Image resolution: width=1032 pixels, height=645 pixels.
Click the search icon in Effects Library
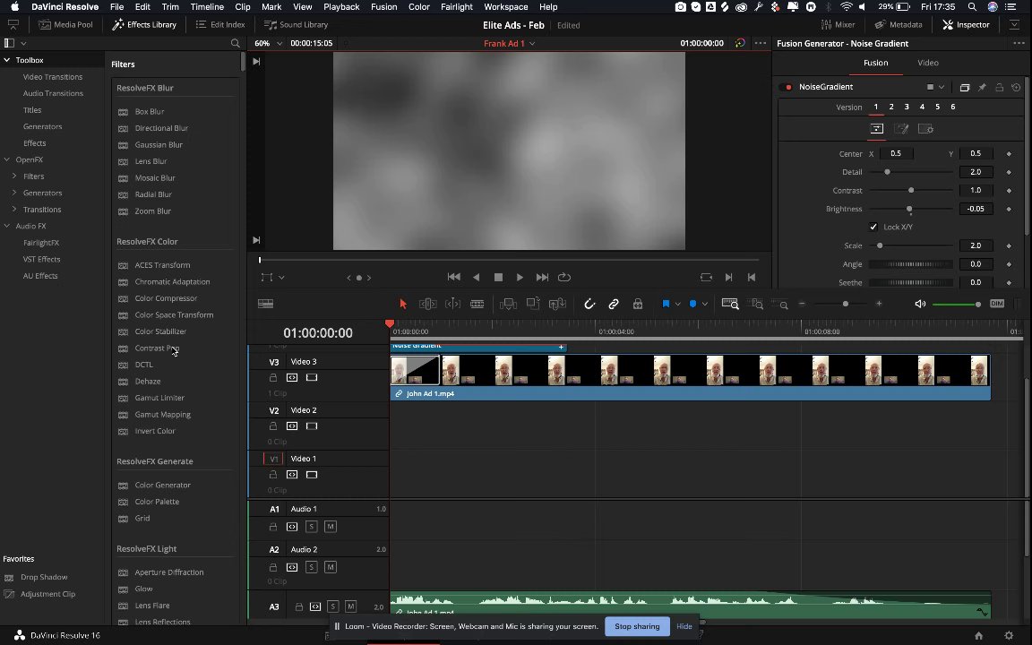coord(236,44)
